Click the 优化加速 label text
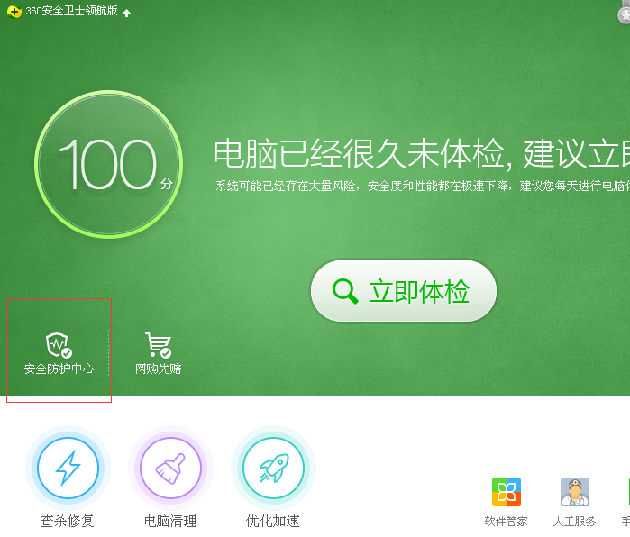Screen dimensions: 630x537 [x=273, y=521]
